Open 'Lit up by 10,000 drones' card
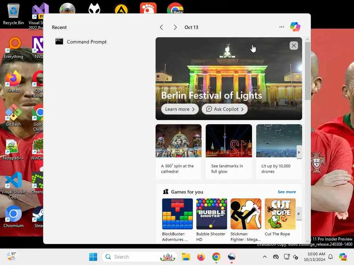Screen dimensions: 354x265 [279, 151]
